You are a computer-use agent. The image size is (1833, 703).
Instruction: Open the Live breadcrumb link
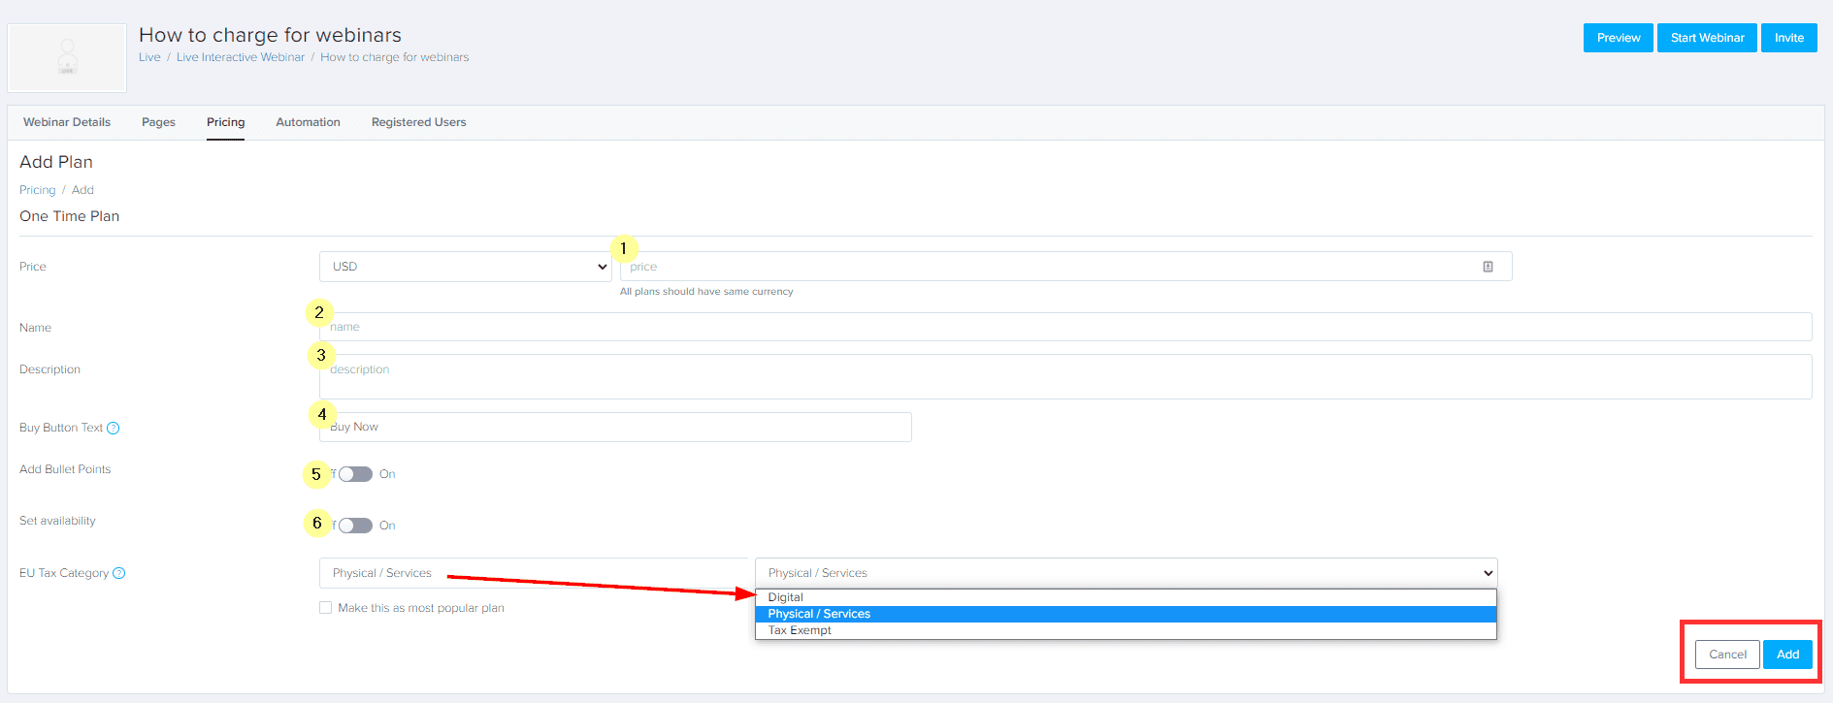click(x=149, y=57)
